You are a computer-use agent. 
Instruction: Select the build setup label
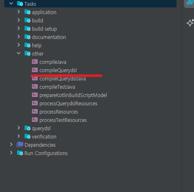44,29
